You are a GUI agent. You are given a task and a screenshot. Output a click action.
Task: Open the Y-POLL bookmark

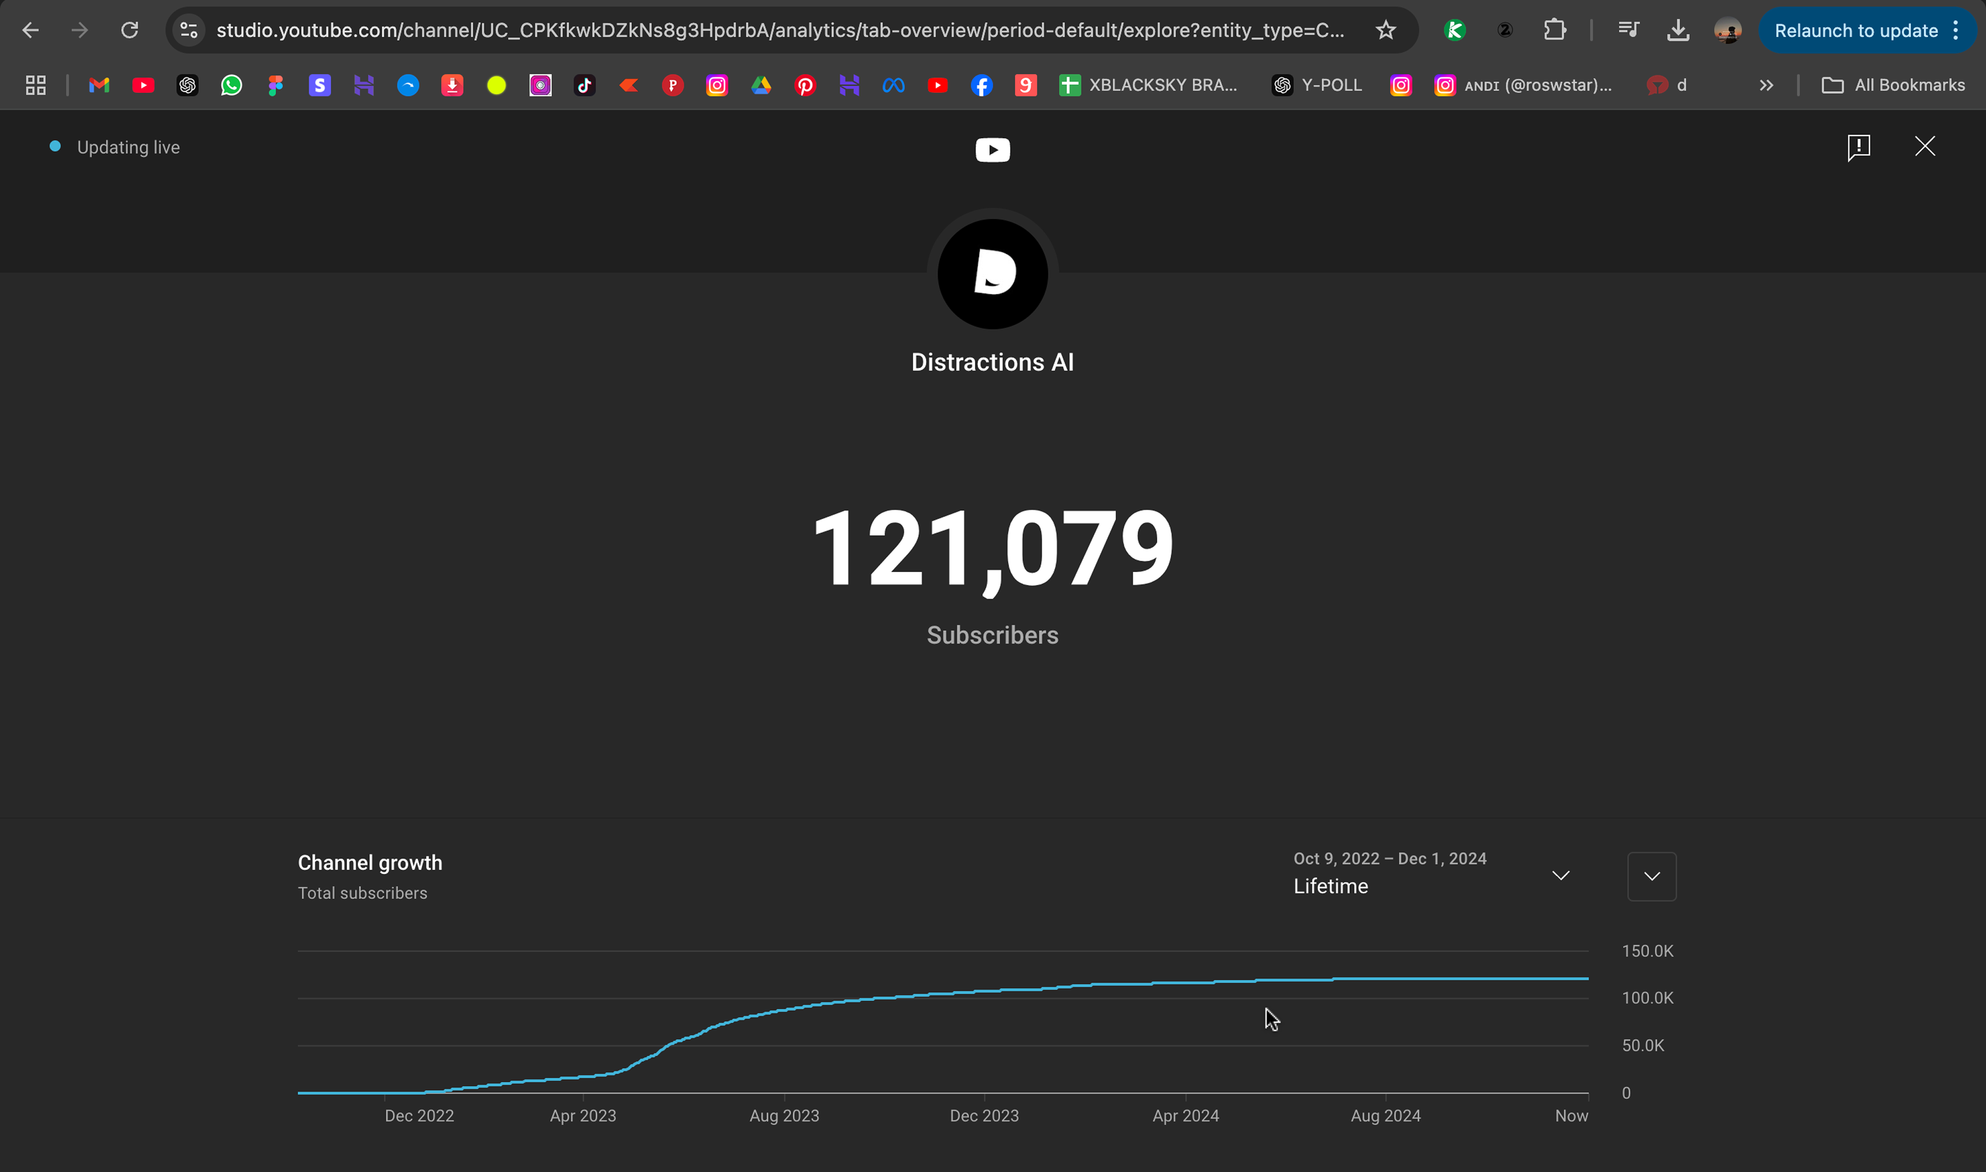pos(1317,85)
